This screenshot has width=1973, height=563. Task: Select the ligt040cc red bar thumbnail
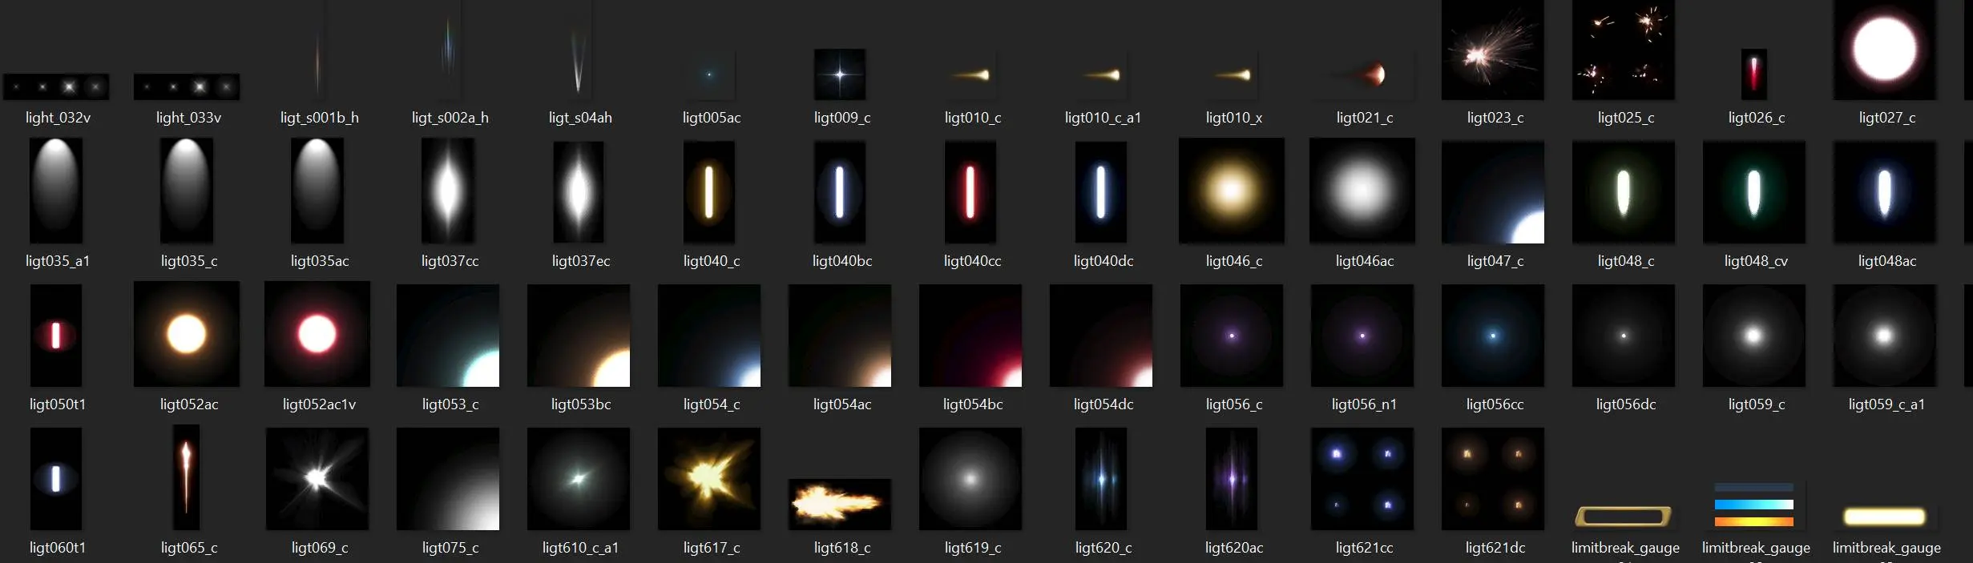pos(970,192)
